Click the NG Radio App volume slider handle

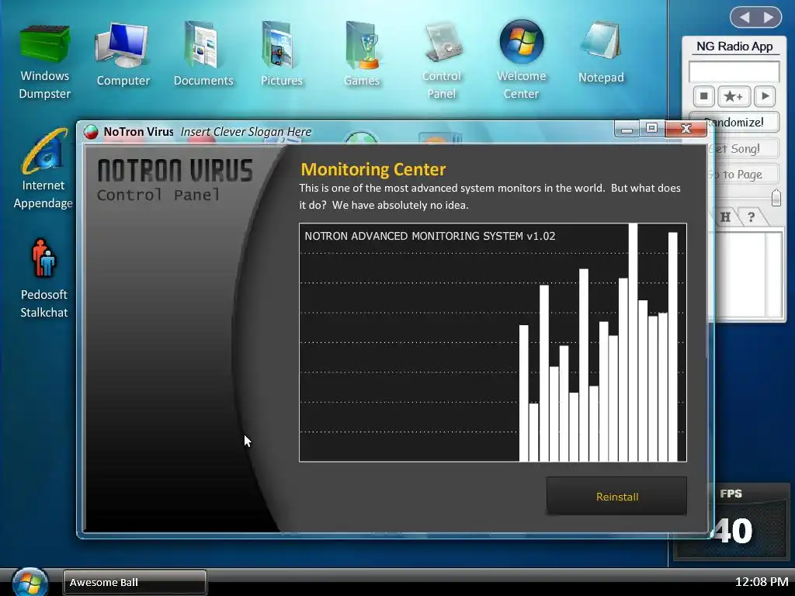[776, 198]
